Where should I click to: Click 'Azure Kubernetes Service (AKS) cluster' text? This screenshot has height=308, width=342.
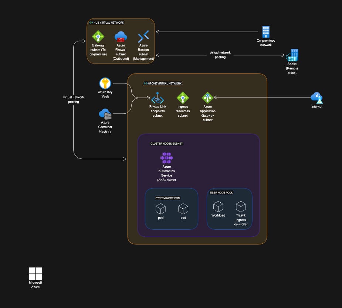point(166,173)
